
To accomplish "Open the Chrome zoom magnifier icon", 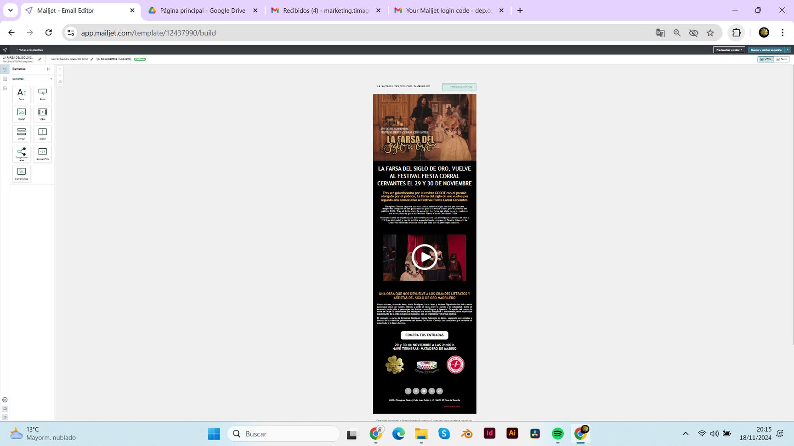I will click(677, 33).
